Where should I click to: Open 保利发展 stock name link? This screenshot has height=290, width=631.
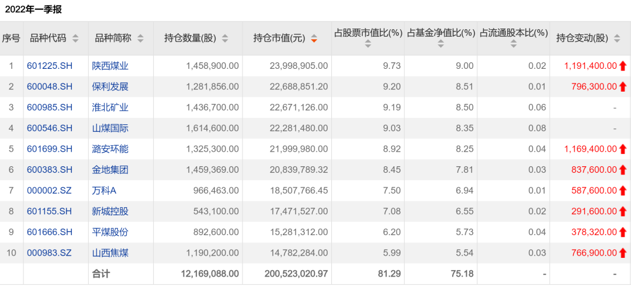click(x=110, y=87)
